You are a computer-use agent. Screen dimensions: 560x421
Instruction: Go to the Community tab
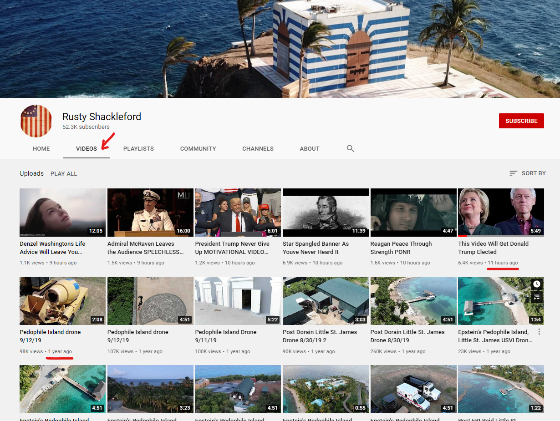pos(198,149)
